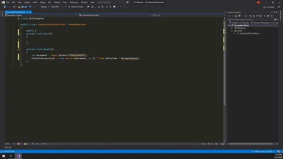Viewport: 283px width, 159px height.
Task: Open the Project menu
Action: [27, 2]
